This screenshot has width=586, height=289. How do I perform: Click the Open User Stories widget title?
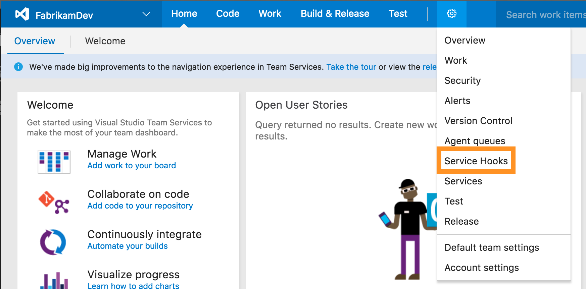coord(301,105)
